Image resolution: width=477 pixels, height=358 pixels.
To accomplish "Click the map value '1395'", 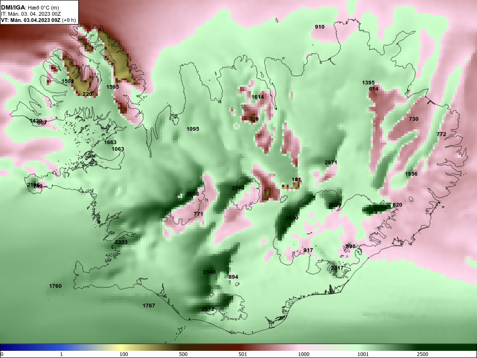I will point(368,83).
